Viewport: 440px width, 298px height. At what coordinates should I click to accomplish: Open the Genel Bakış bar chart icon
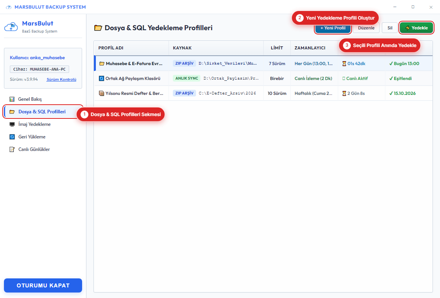pos(12,99)
